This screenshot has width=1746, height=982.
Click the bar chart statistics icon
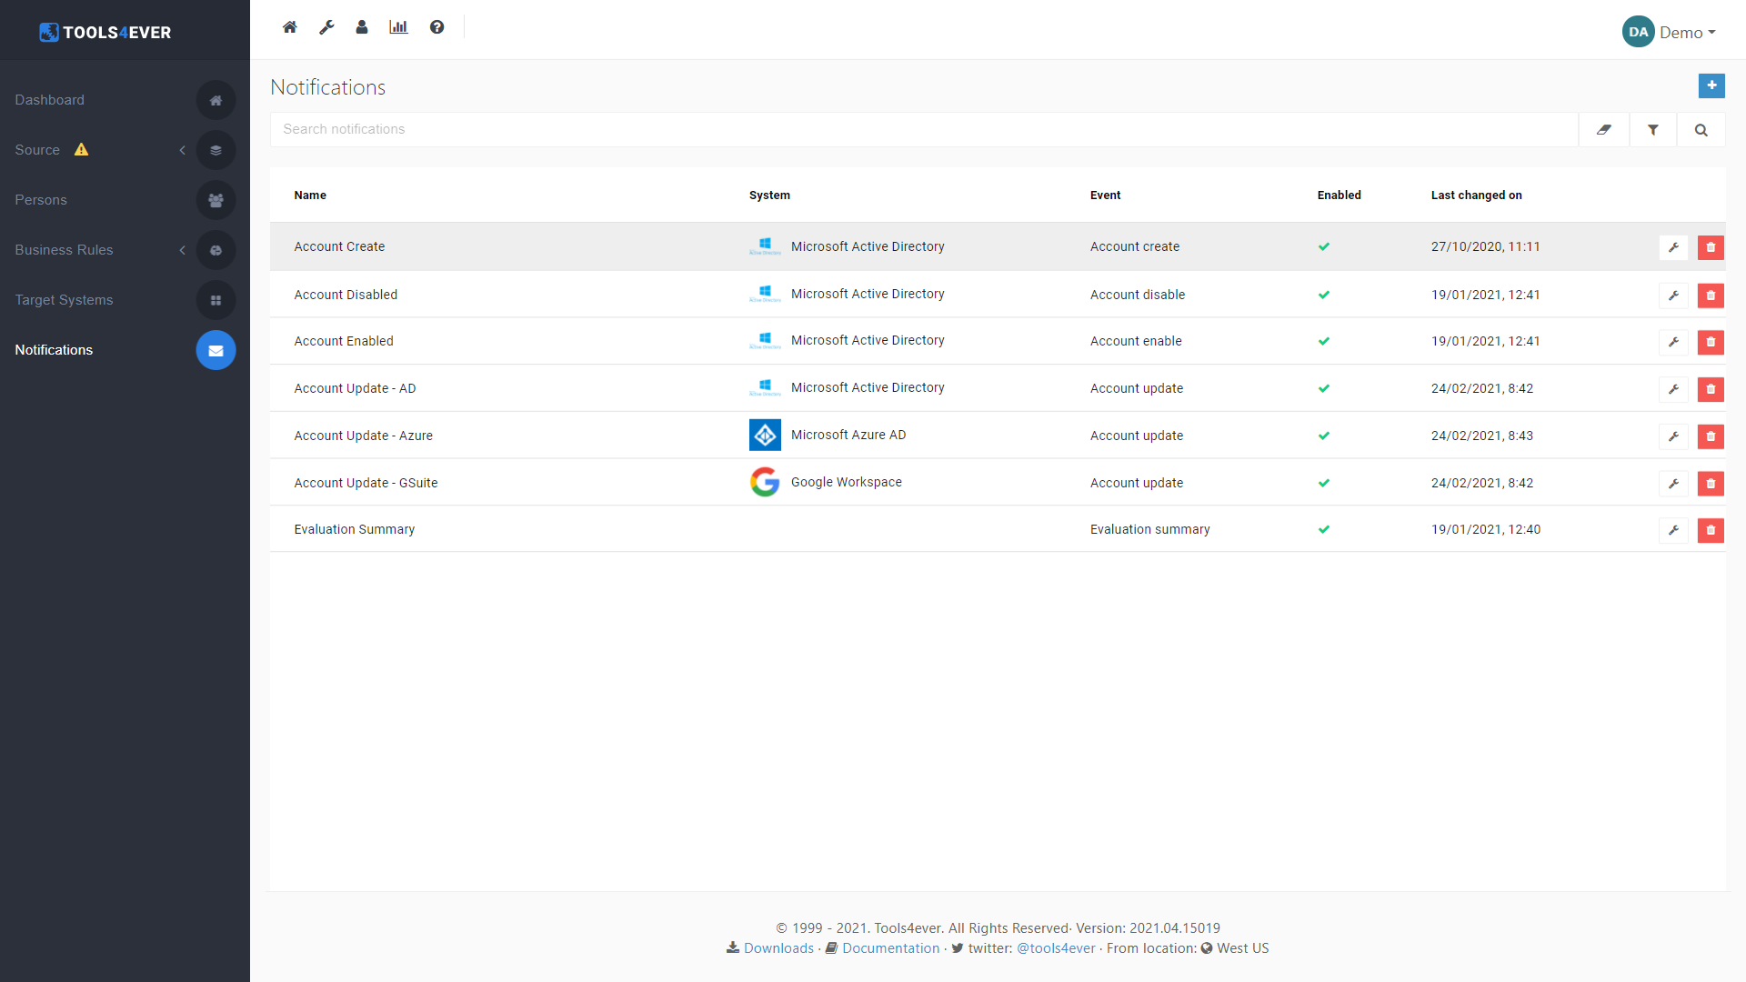[x=398, y=27]
